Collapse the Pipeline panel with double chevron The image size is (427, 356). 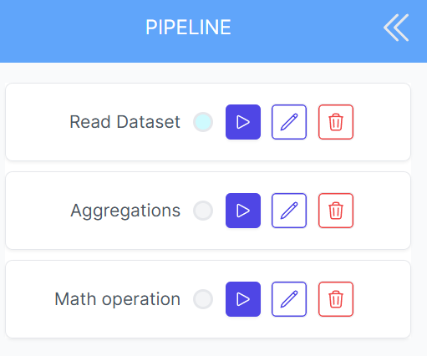click(396, 28)
